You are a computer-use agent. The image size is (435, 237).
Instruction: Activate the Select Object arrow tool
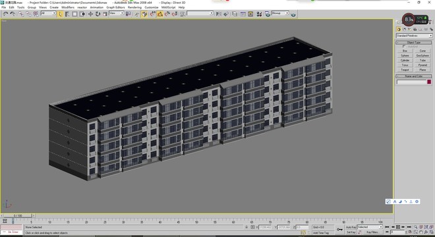[x=60, y=14]
